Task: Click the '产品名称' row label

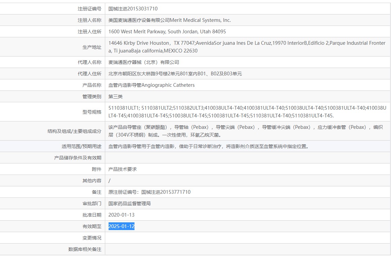Action: [x=92, y=85]
